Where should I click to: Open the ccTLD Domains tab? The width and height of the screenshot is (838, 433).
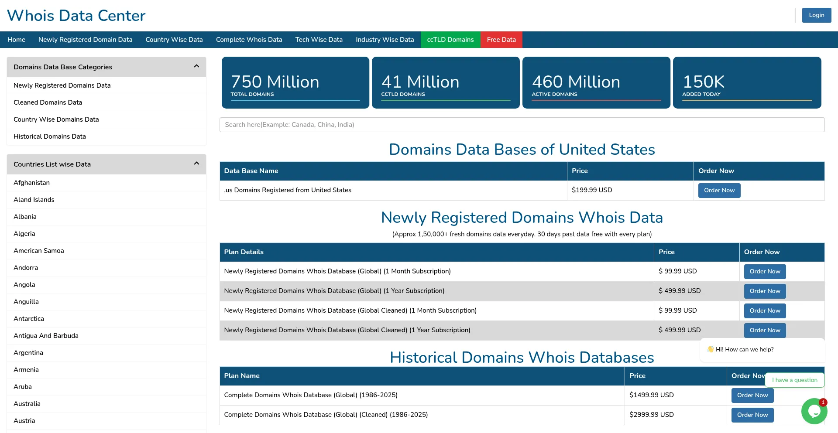pyautogui.click(x=450, y=40)
